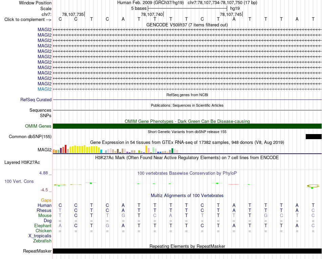
Task: Click the OMIM Genes side label
Action: click(38, 126)
